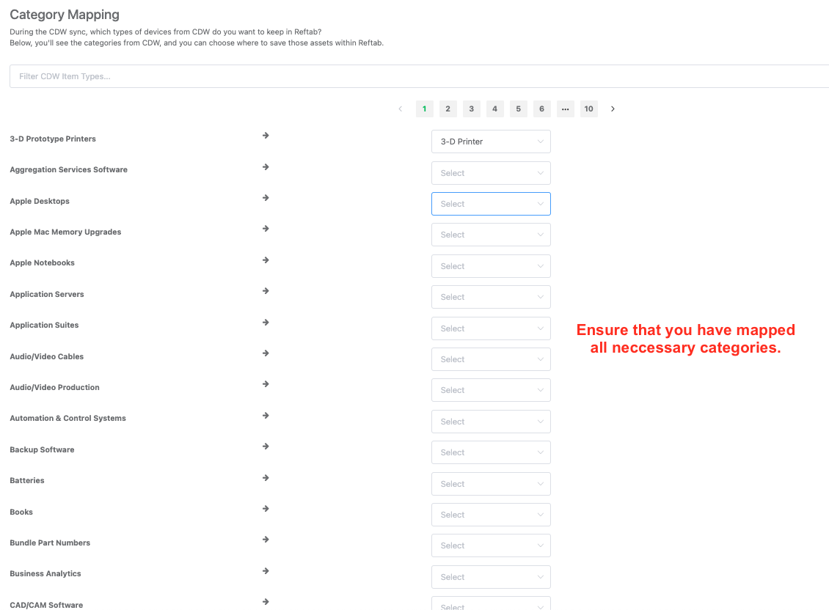This screenshot has width=829, height=610.
Task: Click the arrow icon beside Backup Software
Action: tap(266, 447)
